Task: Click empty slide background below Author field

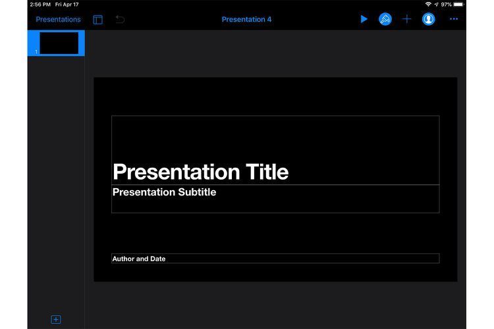Action: click(275, 272)
